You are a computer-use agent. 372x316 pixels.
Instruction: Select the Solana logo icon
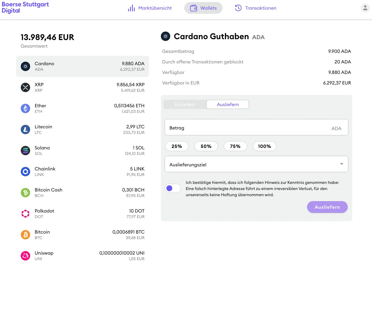[x=25, y=151]
